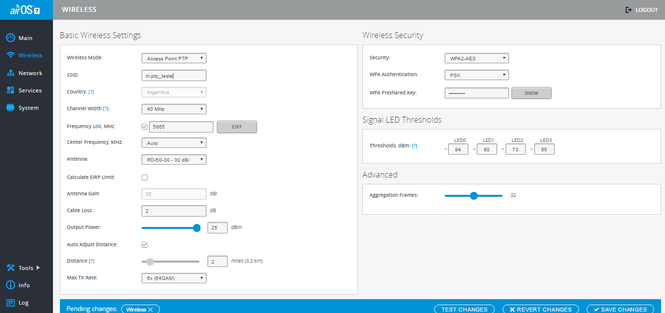Click the LOGOUT link
The height and width of the screenshot is (313, 665).
(647, 10)
